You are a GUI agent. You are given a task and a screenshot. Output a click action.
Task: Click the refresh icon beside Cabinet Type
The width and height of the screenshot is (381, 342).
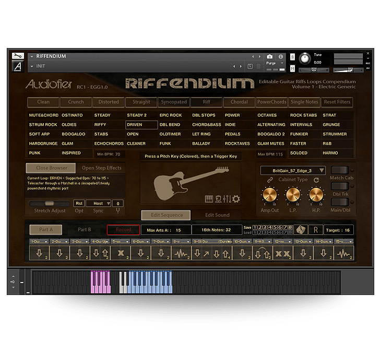click(x=316, y=180)
